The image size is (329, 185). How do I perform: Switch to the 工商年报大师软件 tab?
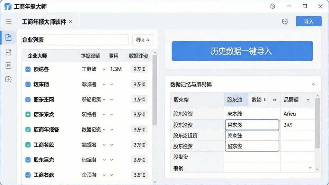[x=44, y=22]
